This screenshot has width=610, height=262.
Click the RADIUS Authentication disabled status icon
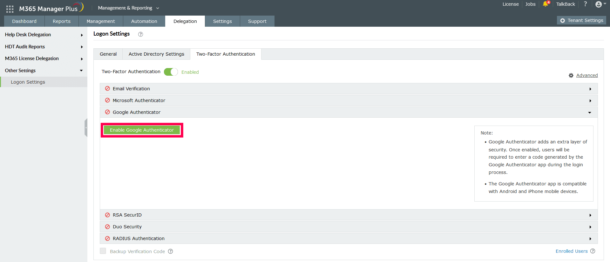coord(107,238)
